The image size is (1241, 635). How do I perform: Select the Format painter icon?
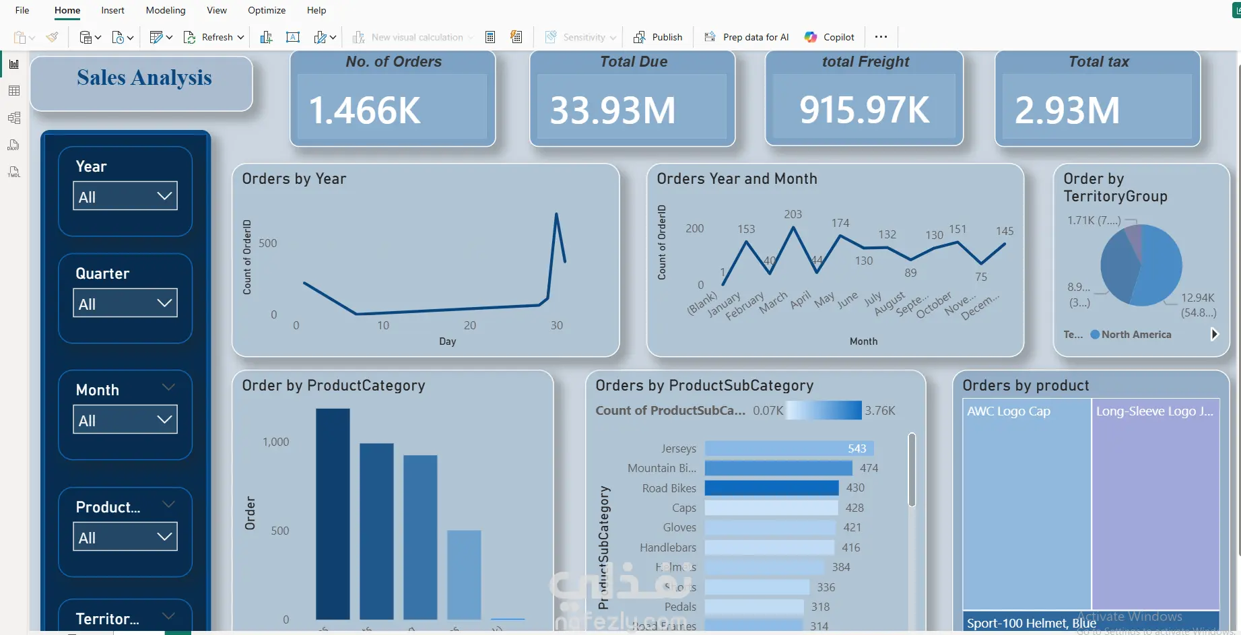pyautogui.click(x=52, y=37)
